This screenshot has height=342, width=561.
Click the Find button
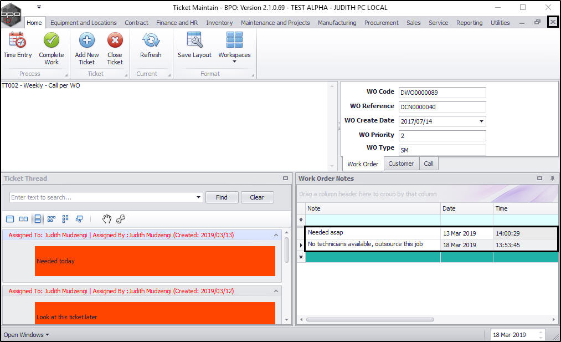[222, 197]
